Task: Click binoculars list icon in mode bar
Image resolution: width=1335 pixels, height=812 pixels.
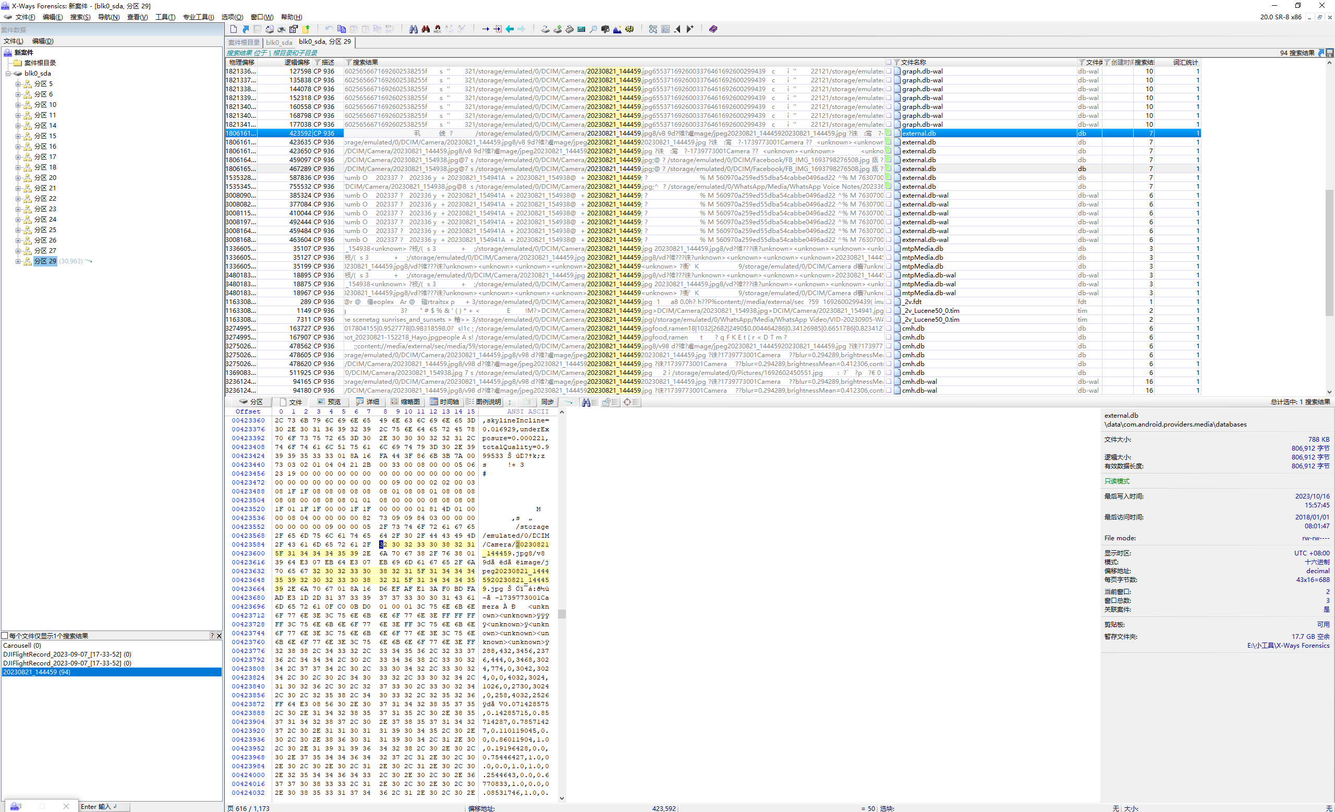Action: coord(589,402)
